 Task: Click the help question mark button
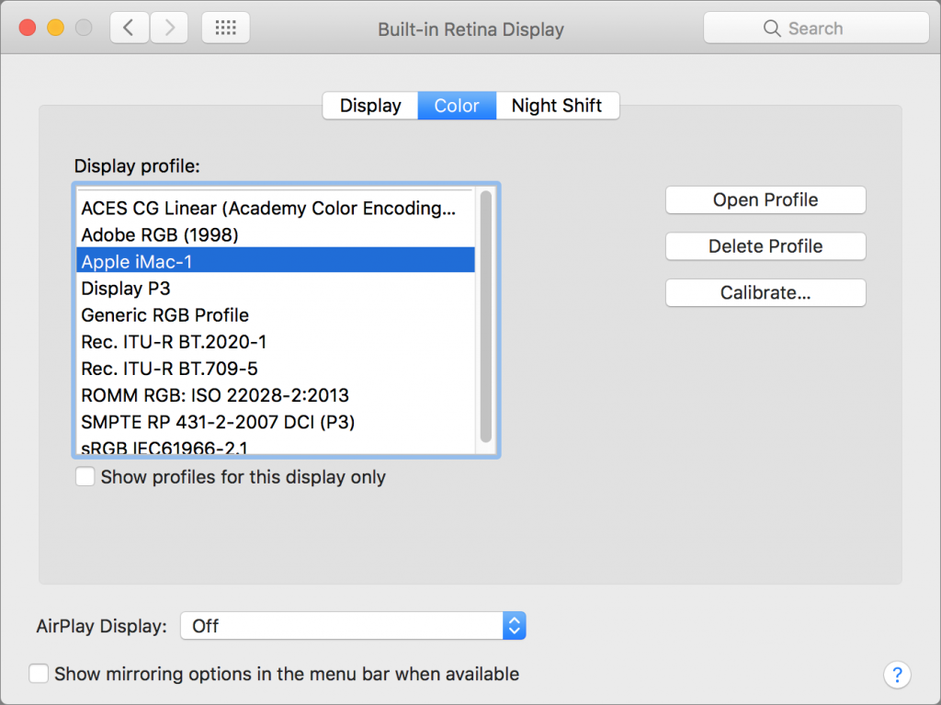tap(897, 674)
